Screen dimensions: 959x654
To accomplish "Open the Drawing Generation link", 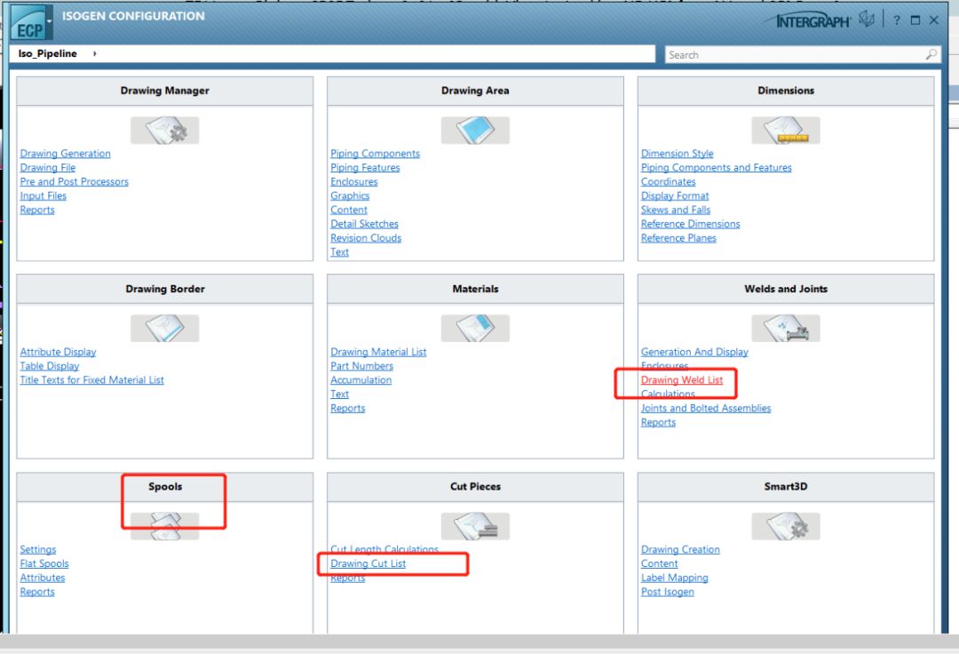I will click(66, 154).
